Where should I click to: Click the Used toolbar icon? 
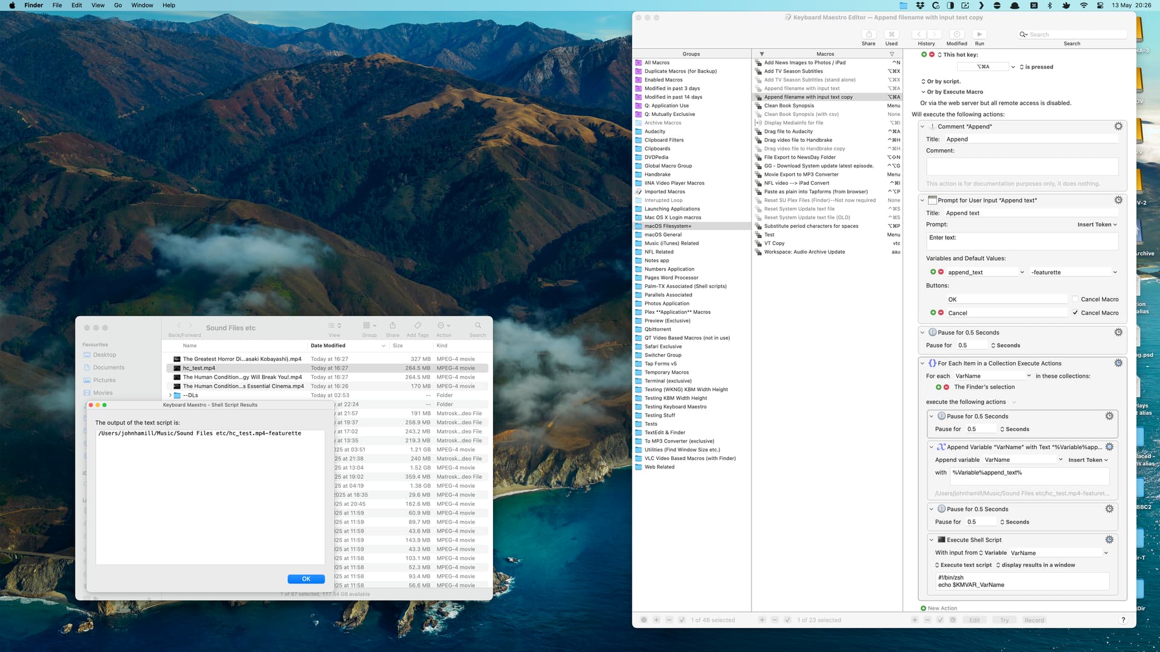891,34
